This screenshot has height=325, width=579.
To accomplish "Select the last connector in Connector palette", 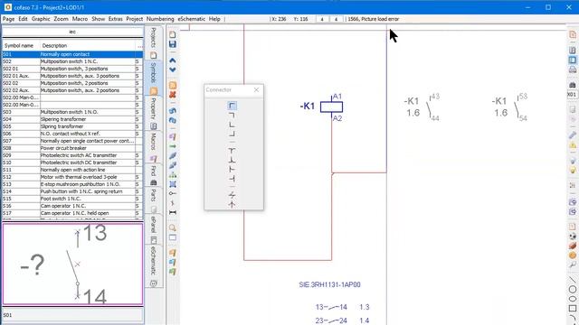I will pyautogui.click(x=232, y=204).
